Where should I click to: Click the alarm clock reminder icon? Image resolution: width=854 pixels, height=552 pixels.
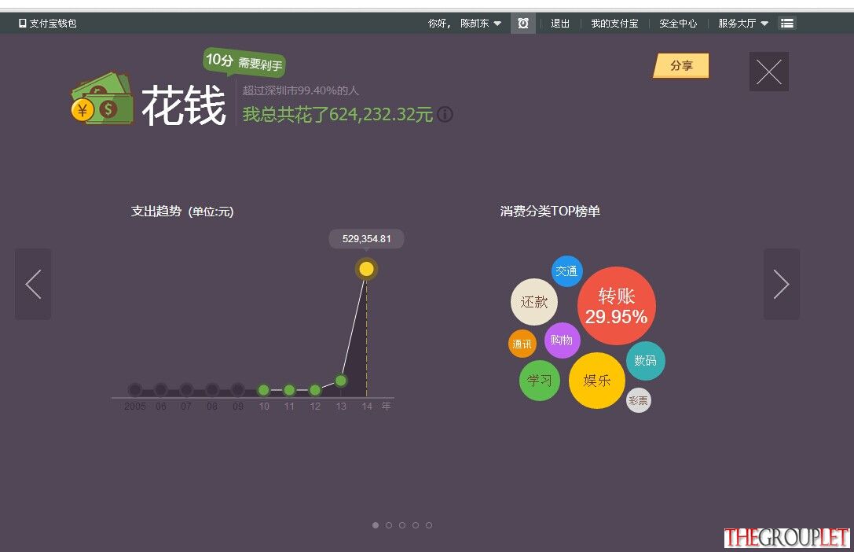tap(523, 24)
